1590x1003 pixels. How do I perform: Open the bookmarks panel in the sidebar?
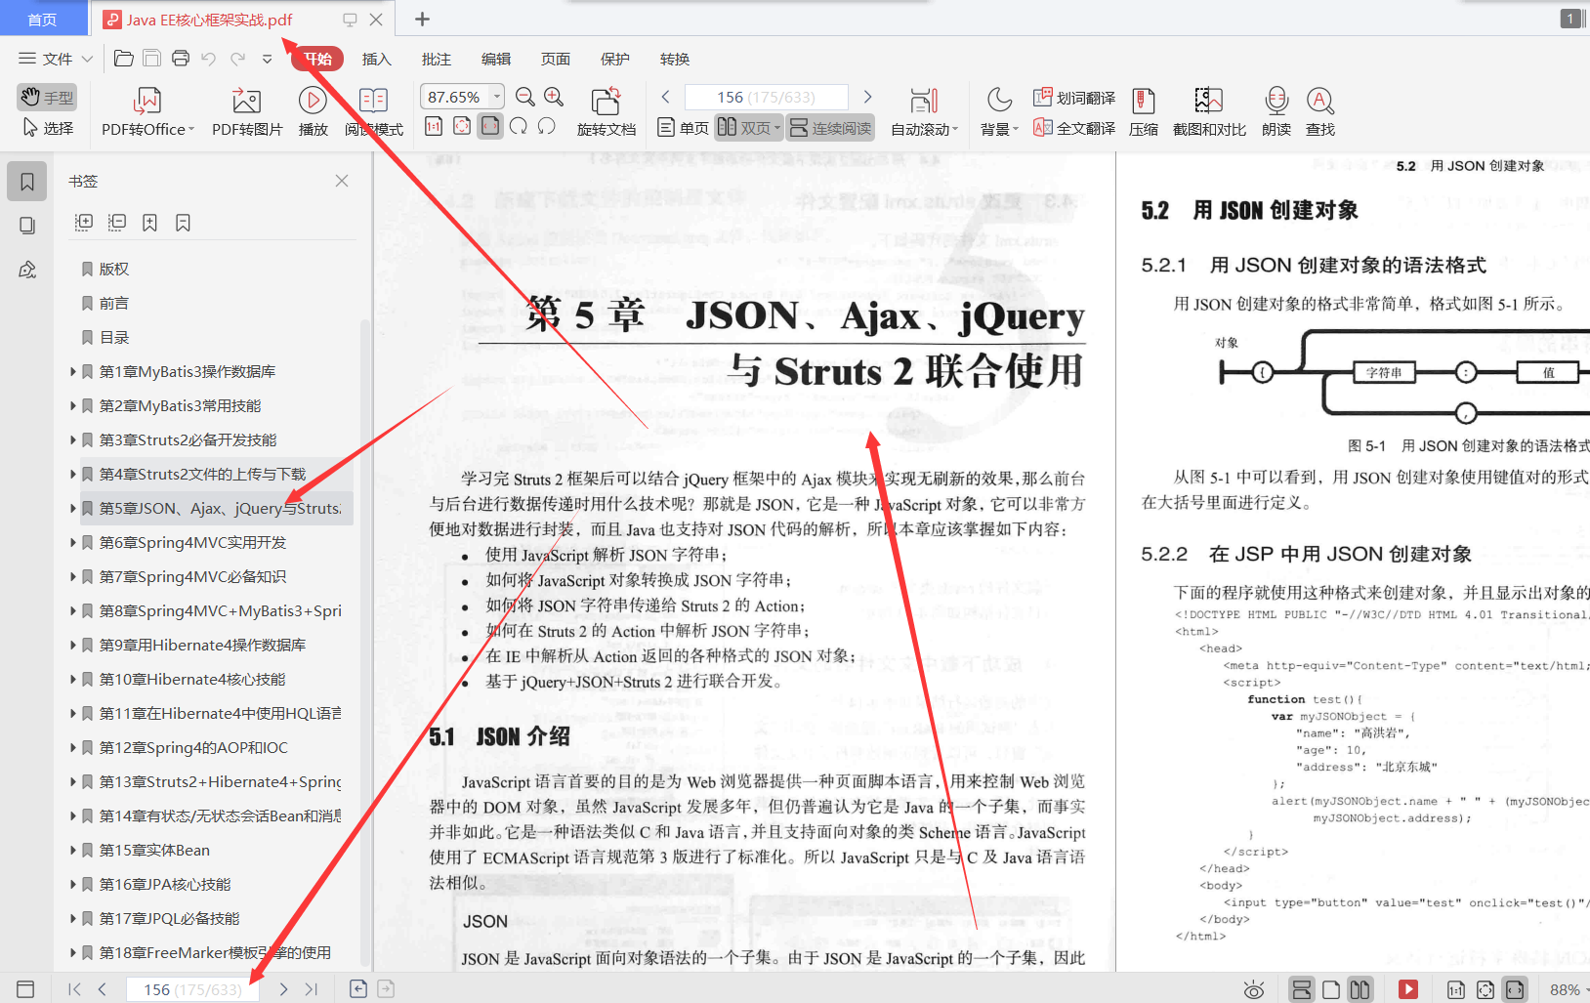27,182
